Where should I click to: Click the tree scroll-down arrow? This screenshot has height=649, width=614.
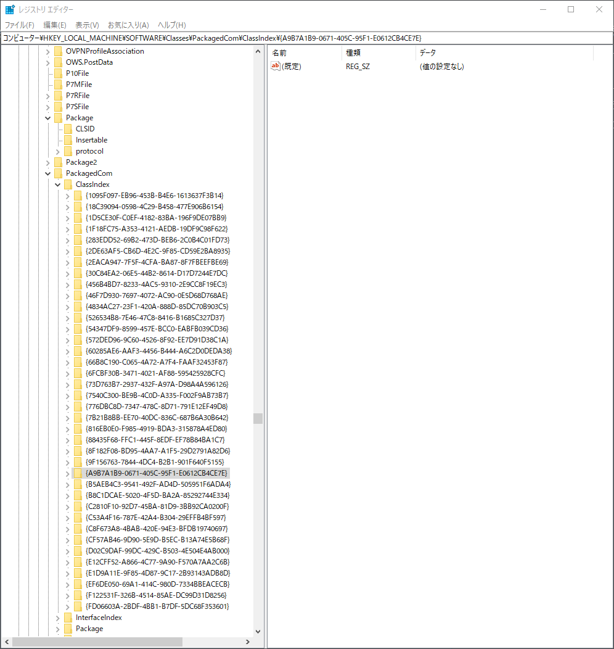tap(258, 632)
